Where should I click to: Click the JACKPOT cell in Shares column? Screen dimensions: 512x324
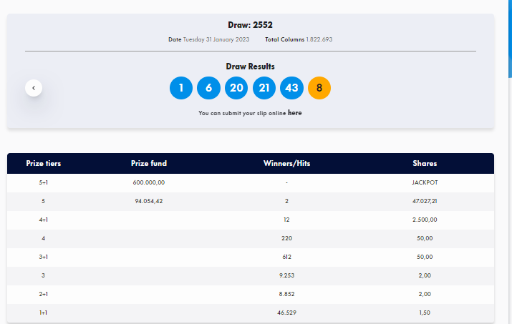(x=425, y=182)
